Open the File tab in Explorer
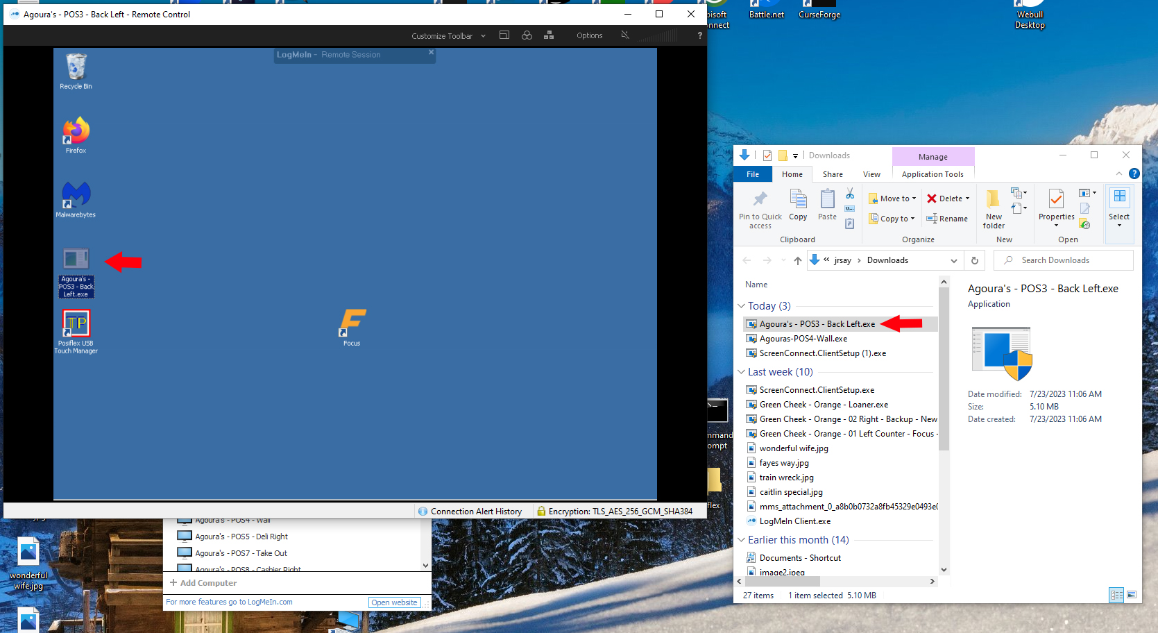 [x=753, y=174]
